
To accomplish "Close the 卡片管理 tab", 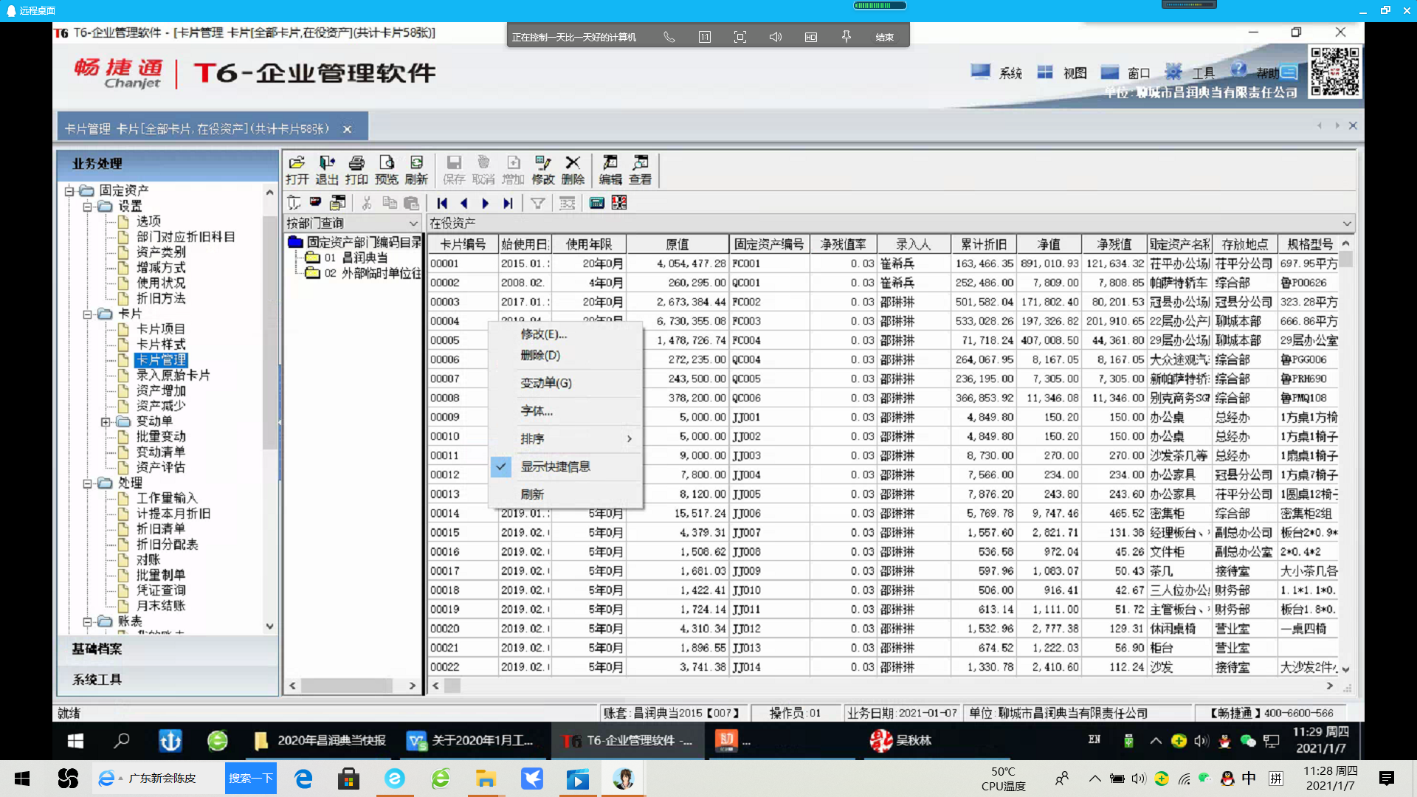I will 347,129.
